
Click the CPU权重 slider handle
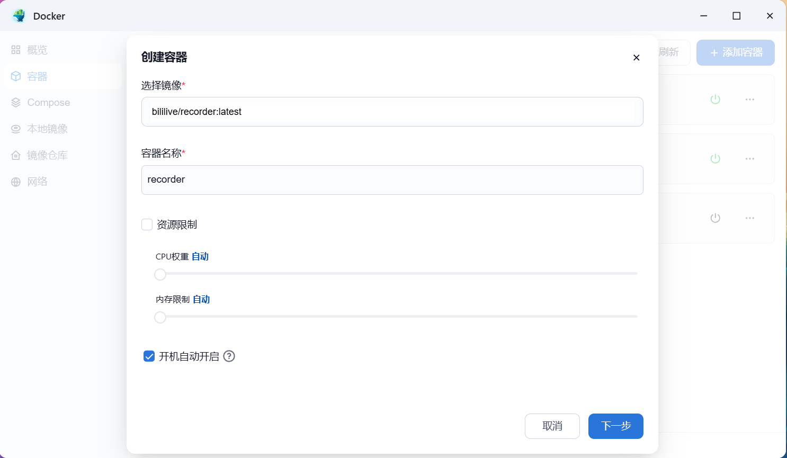[160, 274]
